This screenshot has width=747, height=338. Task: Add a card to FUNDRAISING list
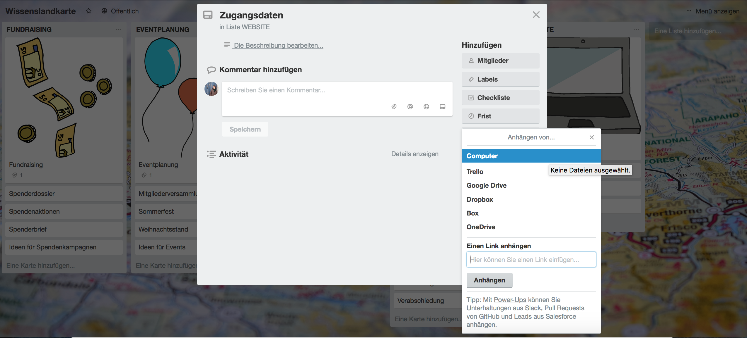coord(40,265)
